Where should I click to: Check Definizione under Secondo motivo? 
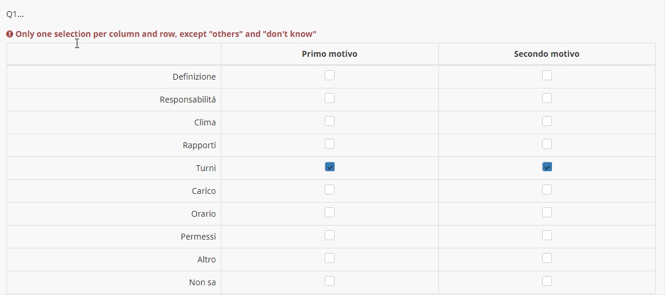click(547, 76)
